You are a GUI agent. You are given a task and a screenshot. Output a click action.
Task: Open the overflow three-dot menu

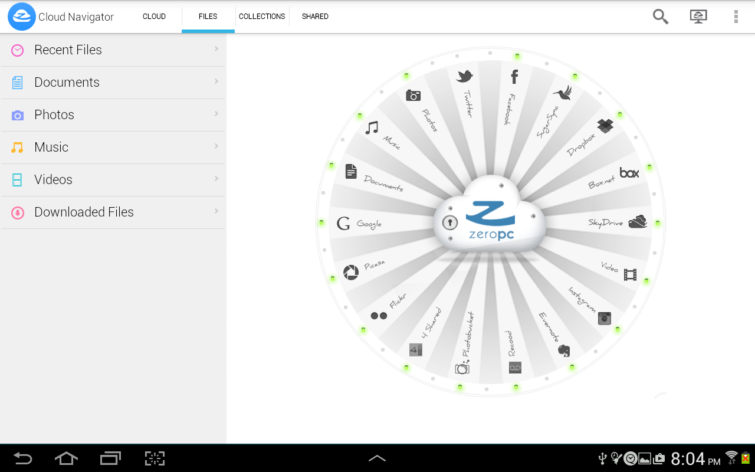(736, 17)
